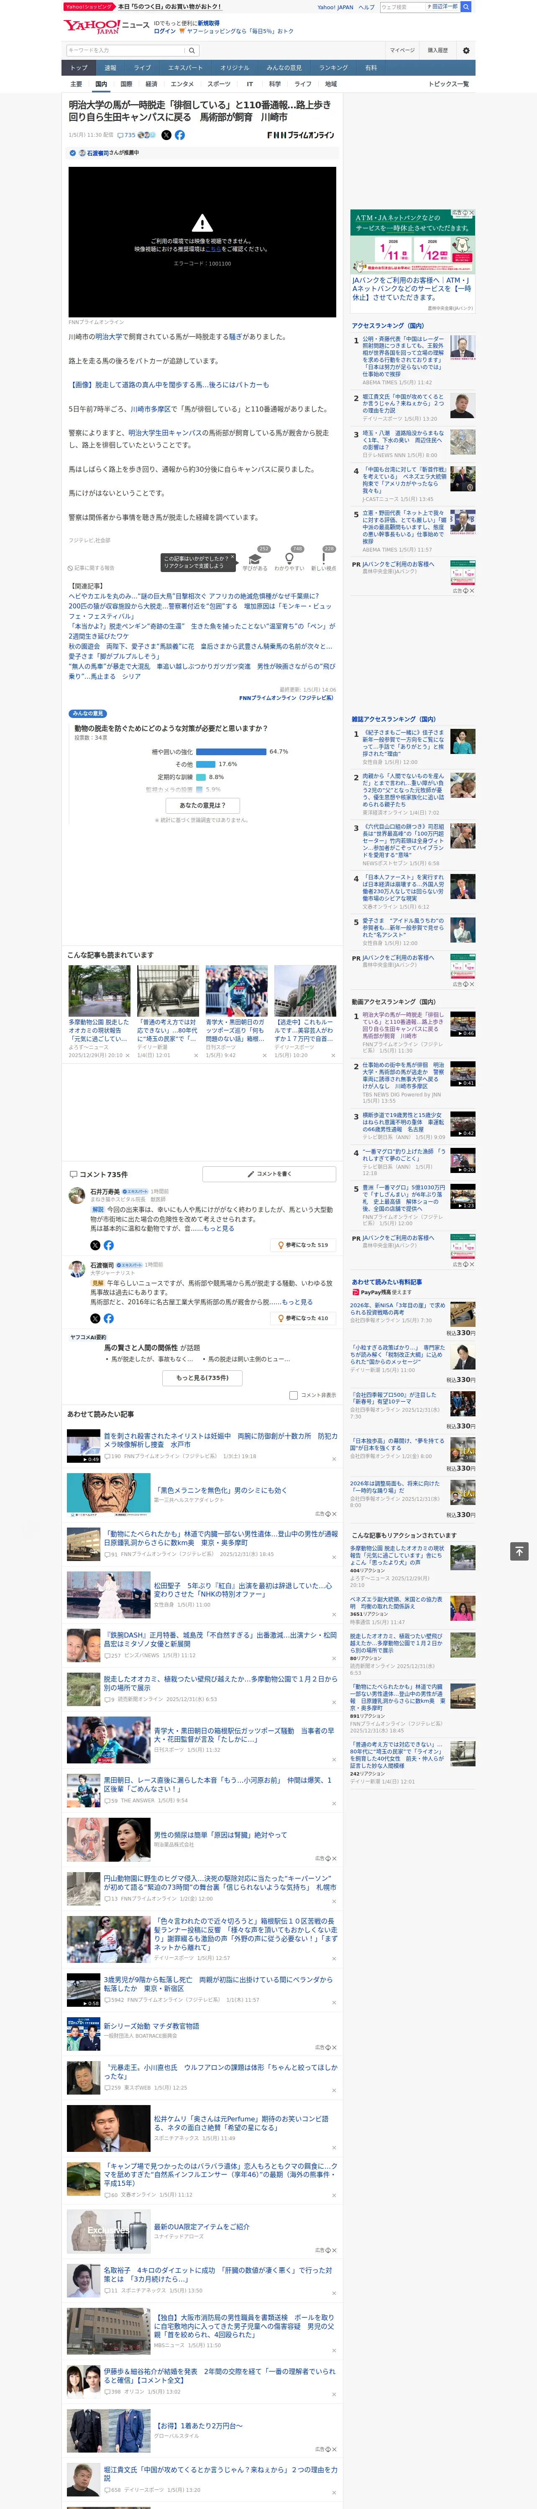Open the みんなの意見 navigation tab

tap(284, 68)
